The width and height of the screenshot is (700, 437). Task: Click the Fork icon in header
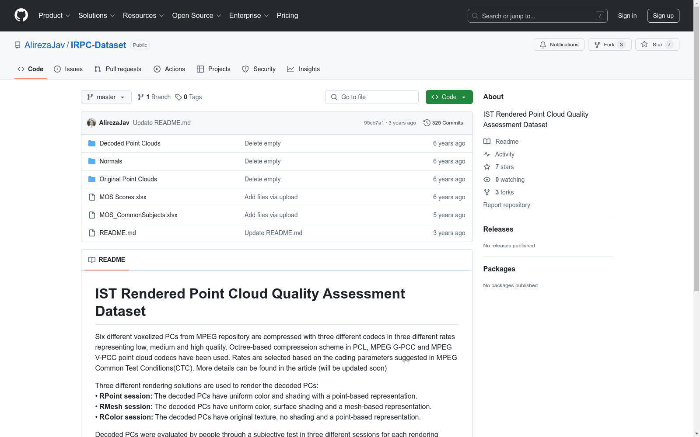[597, 45]
